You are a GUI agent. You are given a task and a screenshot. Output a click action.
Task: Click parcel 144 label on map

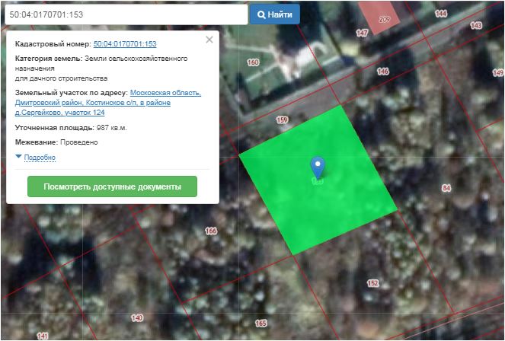point(441,14)
